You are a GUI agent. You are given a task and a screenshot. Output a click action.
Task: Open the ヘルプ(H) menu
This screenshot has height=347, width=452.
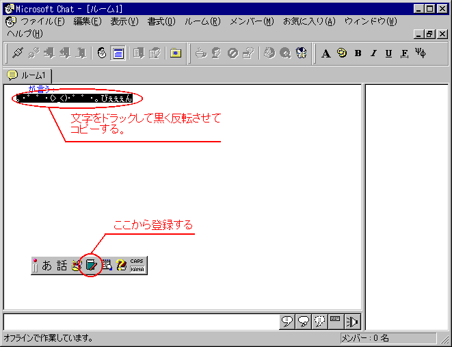click(25, 34)
